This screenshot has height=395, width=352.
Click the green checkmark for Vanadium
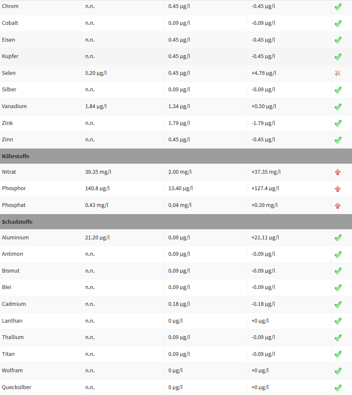(x=338, y=106)
